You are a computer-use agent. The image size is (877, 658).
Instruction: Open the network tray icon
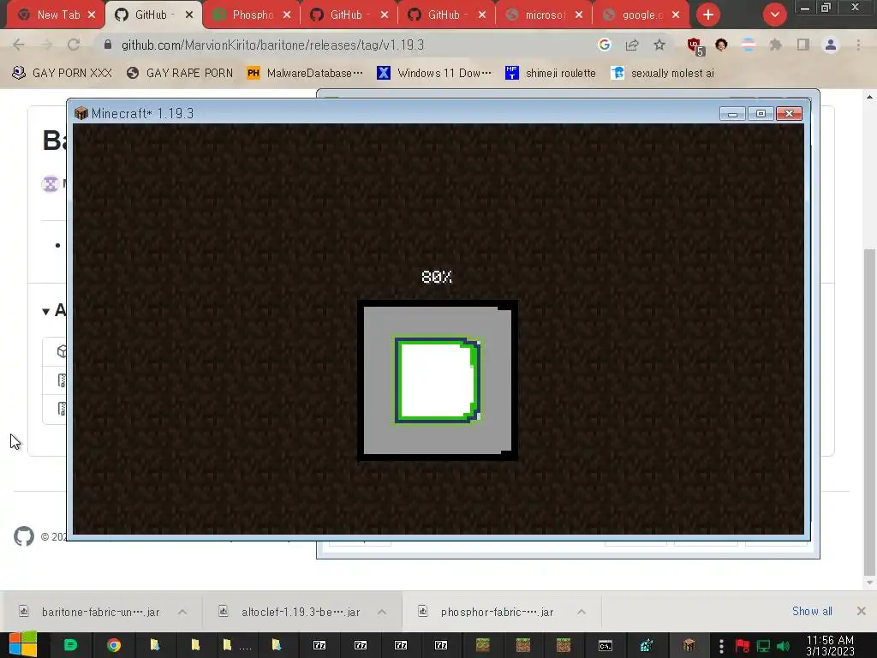(763, 646)
